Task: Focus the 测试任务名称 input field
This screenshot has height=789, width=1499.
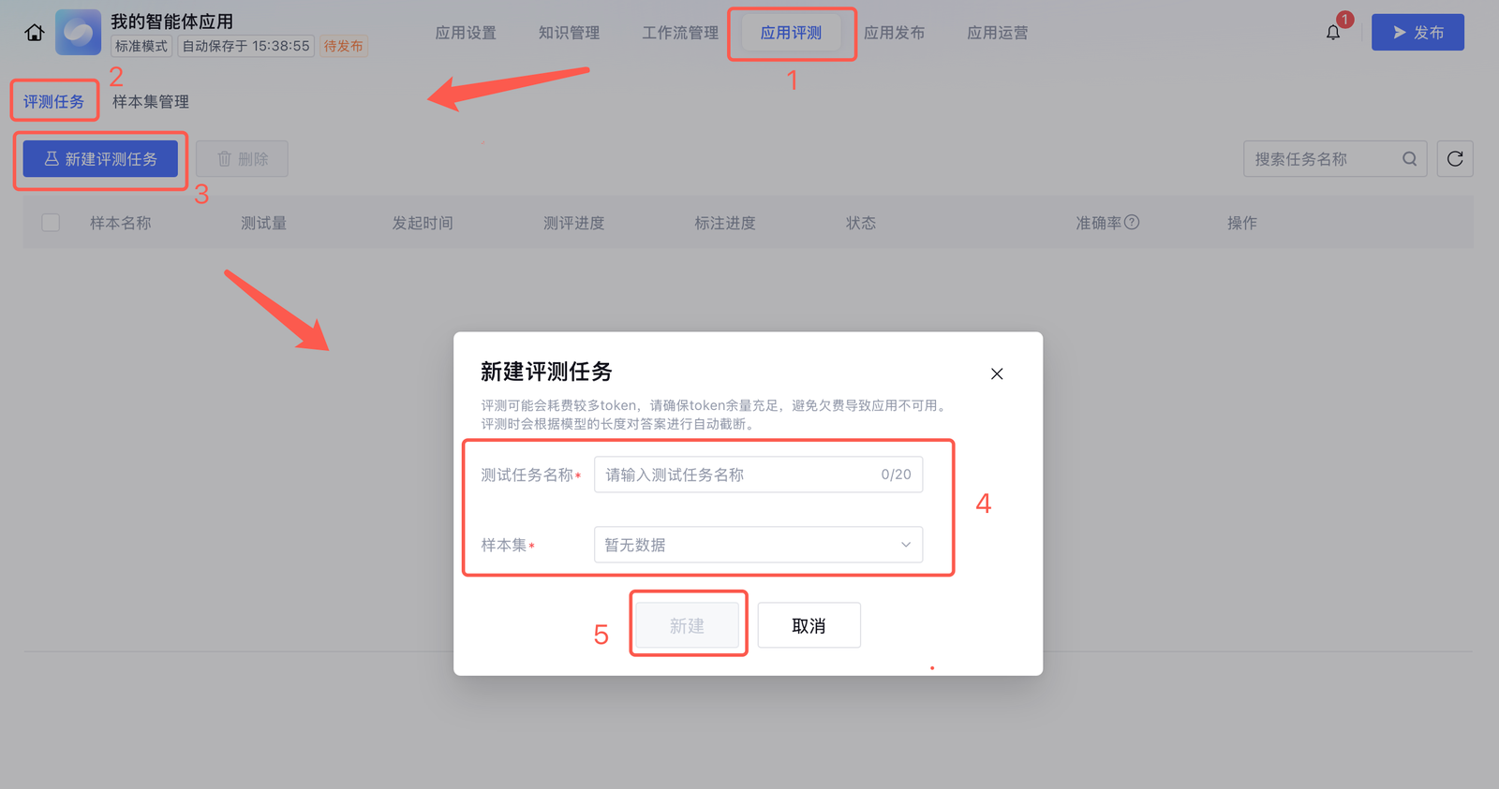Action: tap(758, 475)
